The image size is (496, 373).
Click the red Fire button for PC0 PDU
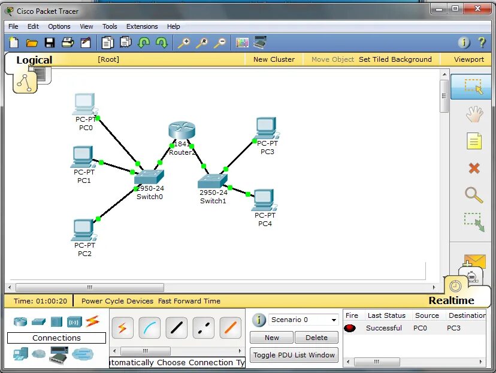(350, 327)
